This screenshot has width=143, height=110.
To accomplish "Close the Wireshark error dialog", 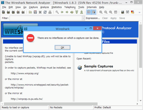I will coord(97,28).
